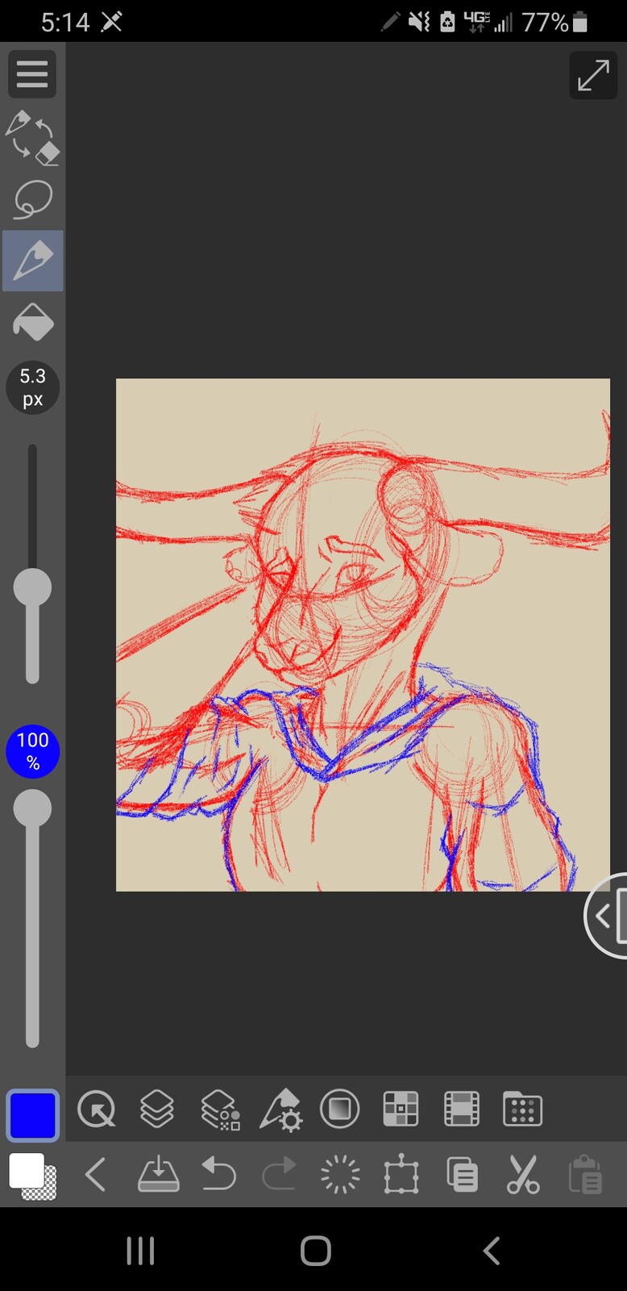Open the color set grid panel
The width and height of the screenshot is (627, 1291).
[401, 1109]
